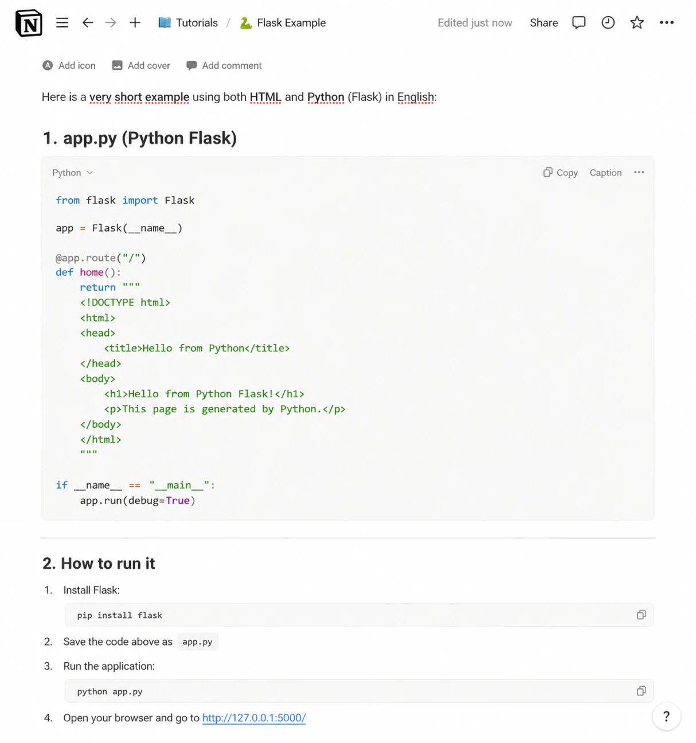
Task: Open code block more options menu
Action: [639, 172]
